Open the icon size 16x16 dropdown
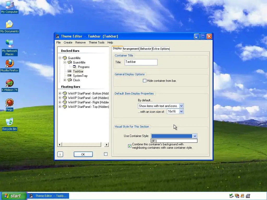 (x=175, y=111)
